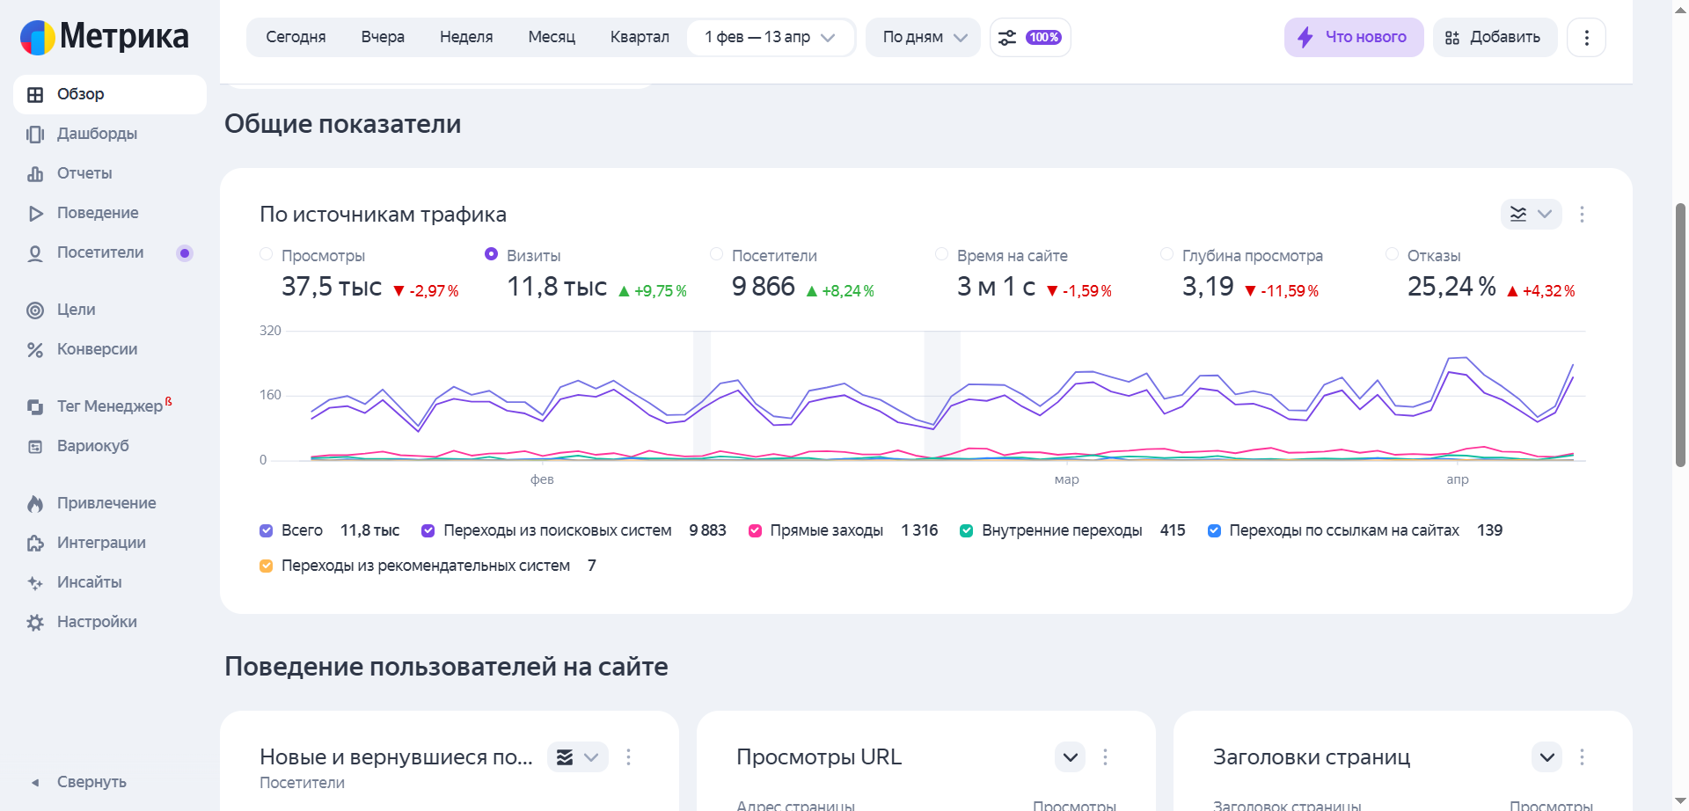Click the Что нового button
Image resolution: width=1689 pixels, height=811 pixels.
coord(1353,37)
